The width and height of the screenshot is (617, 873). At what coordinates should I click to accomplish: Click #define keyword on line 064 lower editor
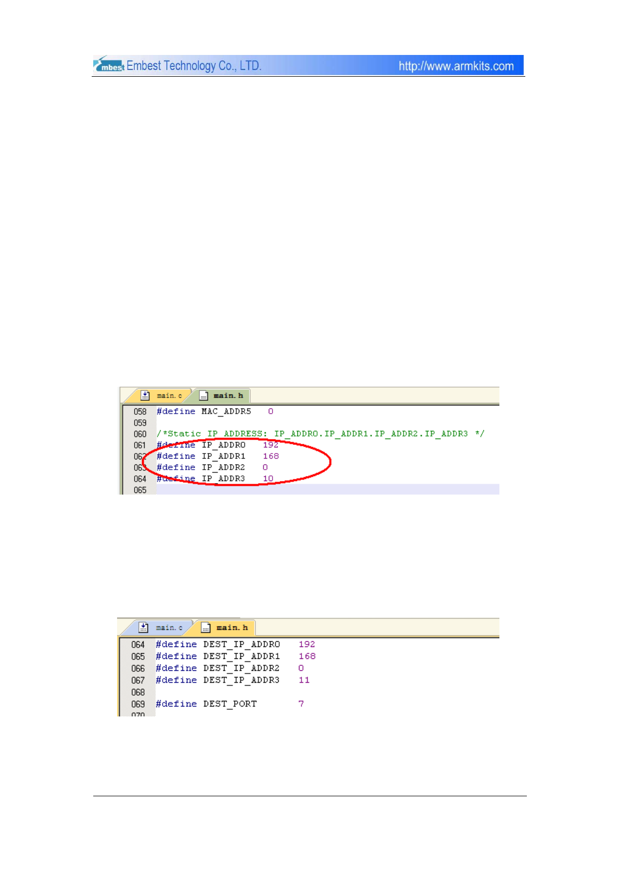176,644
